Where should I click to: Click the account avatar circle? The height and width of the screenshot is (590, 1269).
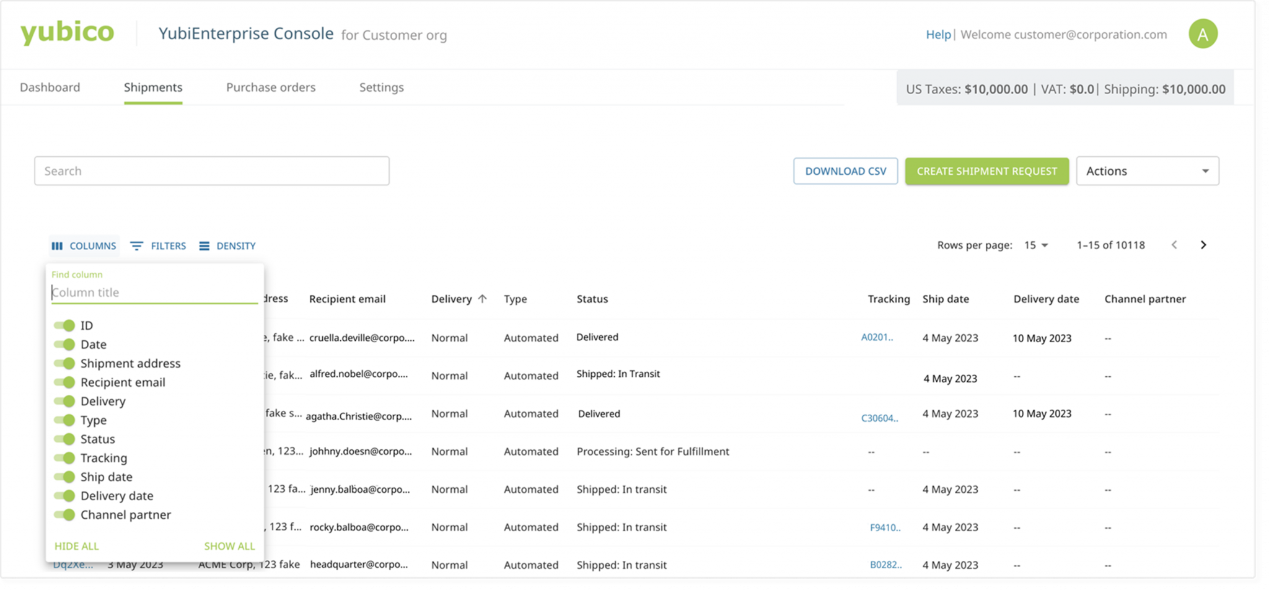[1204, 34]
